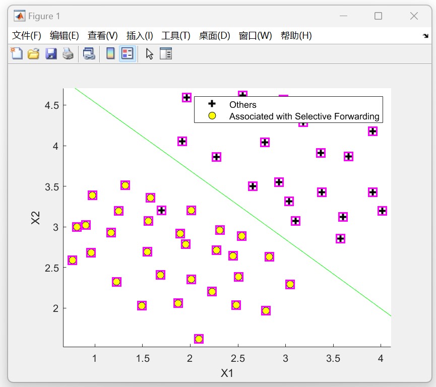Click the MATLAB logo in title bar
436x387 pixels.
pos(20,16)
